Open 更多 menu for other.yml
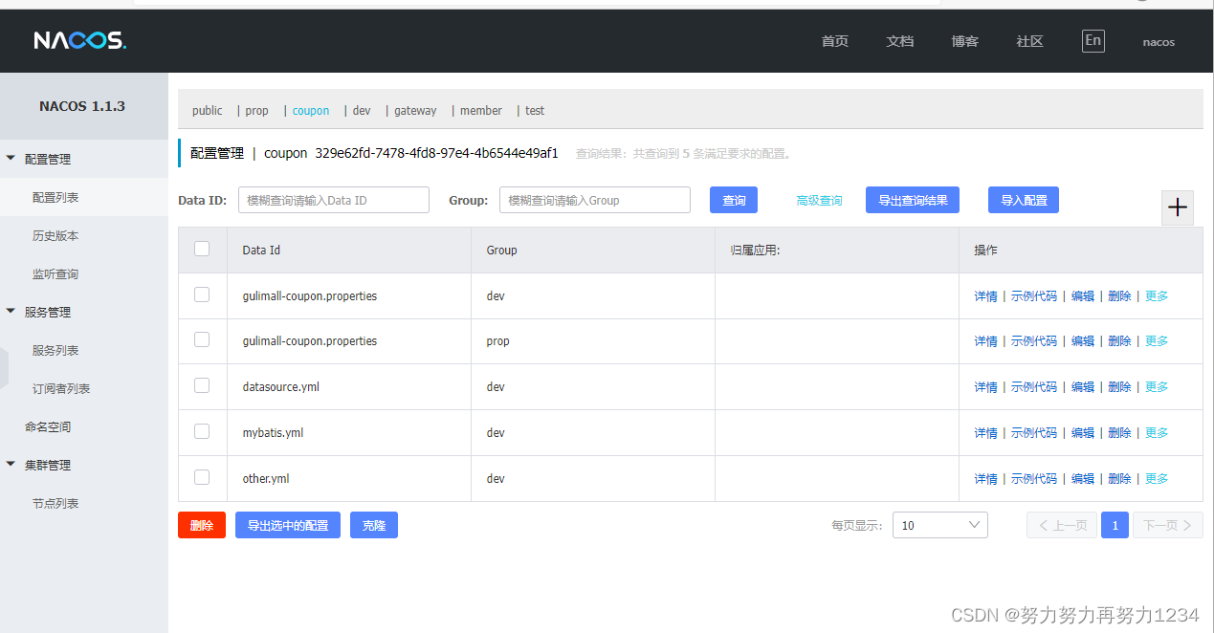The height and width of the screenshot is (633, 1214). point(1157,479)
